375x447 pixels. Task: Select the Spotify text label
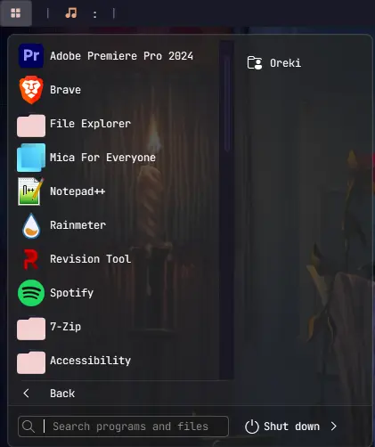click(71, 293)
